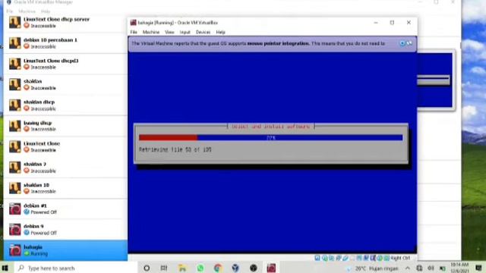486x273 pixels.
Task: Click the battery tray icon
Action: click(443, 268)
